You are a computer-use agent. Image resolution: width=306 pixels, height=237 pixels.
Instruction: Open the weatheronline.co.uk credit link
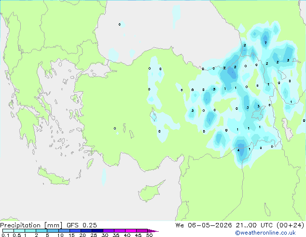265,233
